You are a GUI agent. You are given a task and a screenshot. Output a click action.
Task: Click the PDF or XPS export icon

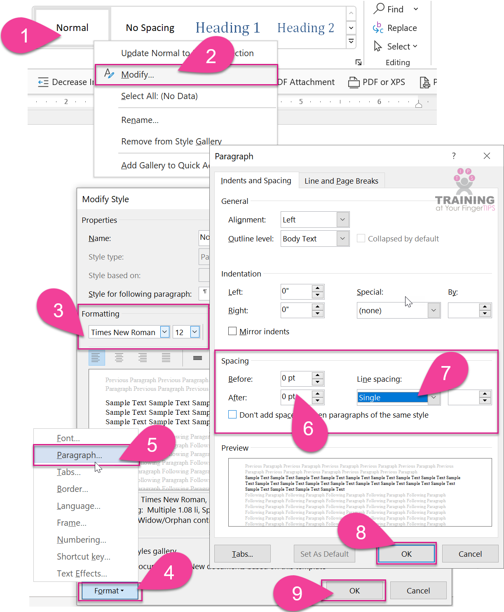click(x=354, y=82)
